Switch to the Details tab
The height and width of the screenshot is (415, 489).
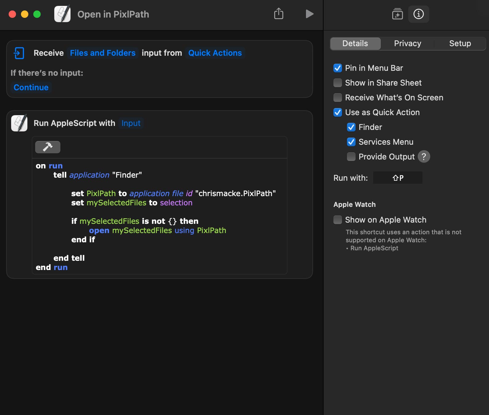click(x=355, y=43)
